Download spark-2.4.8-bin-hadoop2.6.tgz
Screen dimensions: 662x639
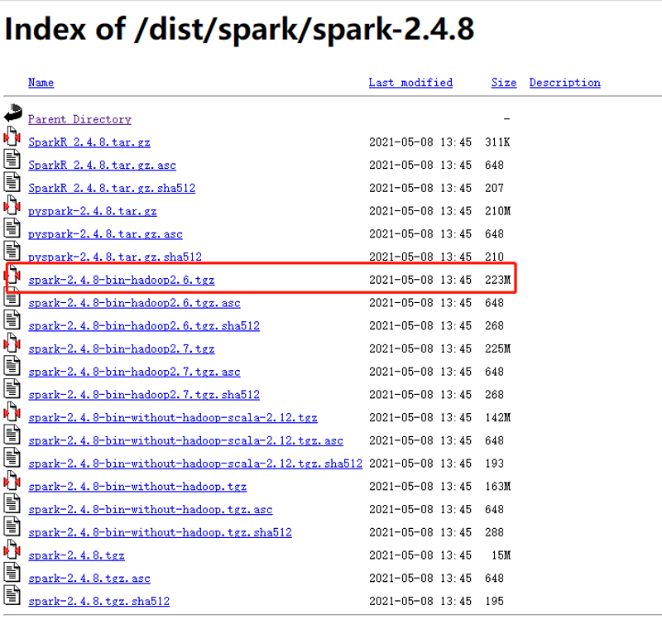[x=122, y=280]
